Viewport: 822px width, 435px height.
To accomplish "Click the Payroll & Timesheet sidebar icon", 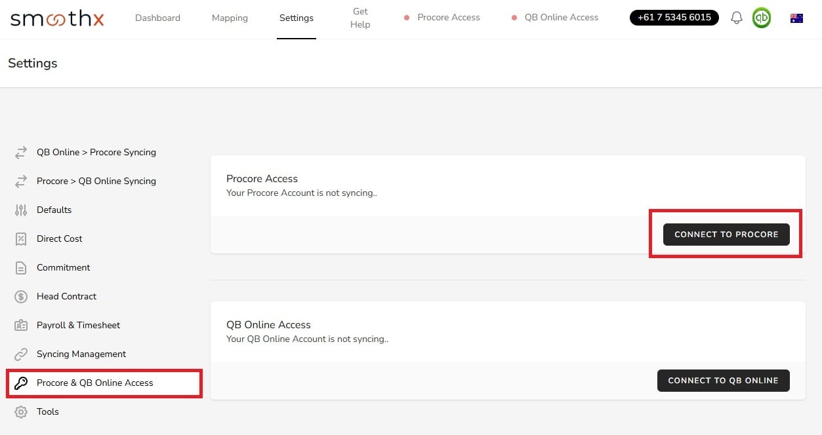I will 20,325.
